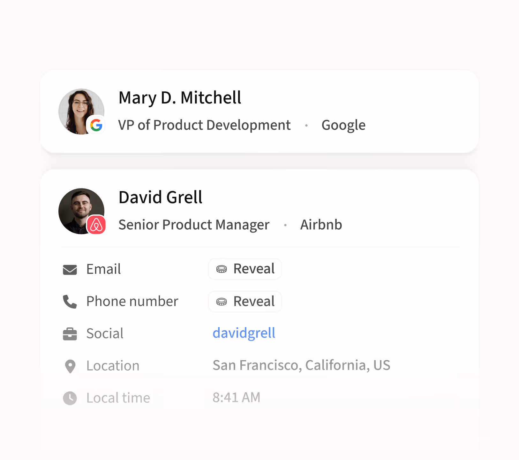Open the davidgrell social link
This screenshot has height=460, width=519.
[244, 333]
